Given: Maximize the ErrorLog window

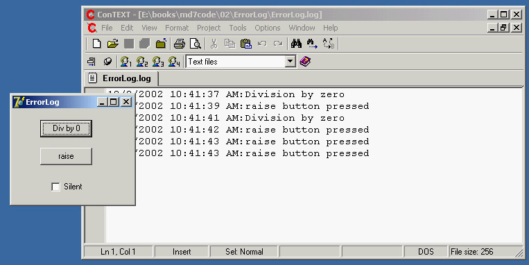Looking at the screenshot, I should tap(114, 101).
